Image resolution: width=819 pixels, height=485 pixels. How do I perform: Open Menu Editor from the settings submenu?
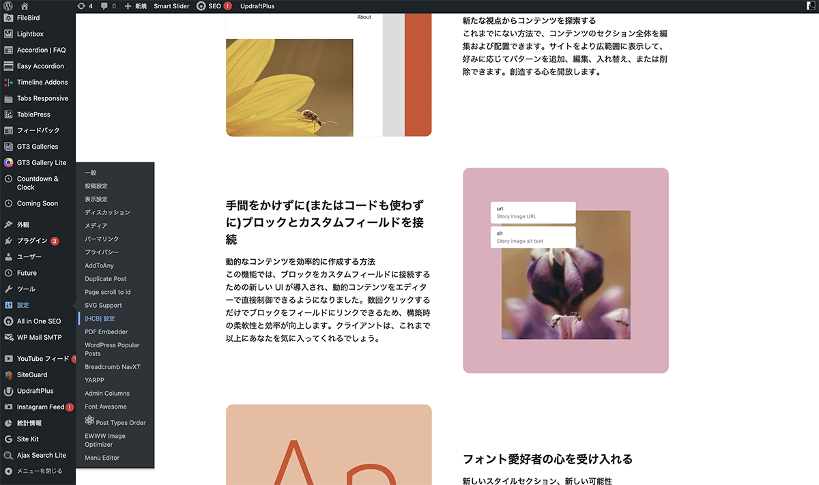(102, 458)
